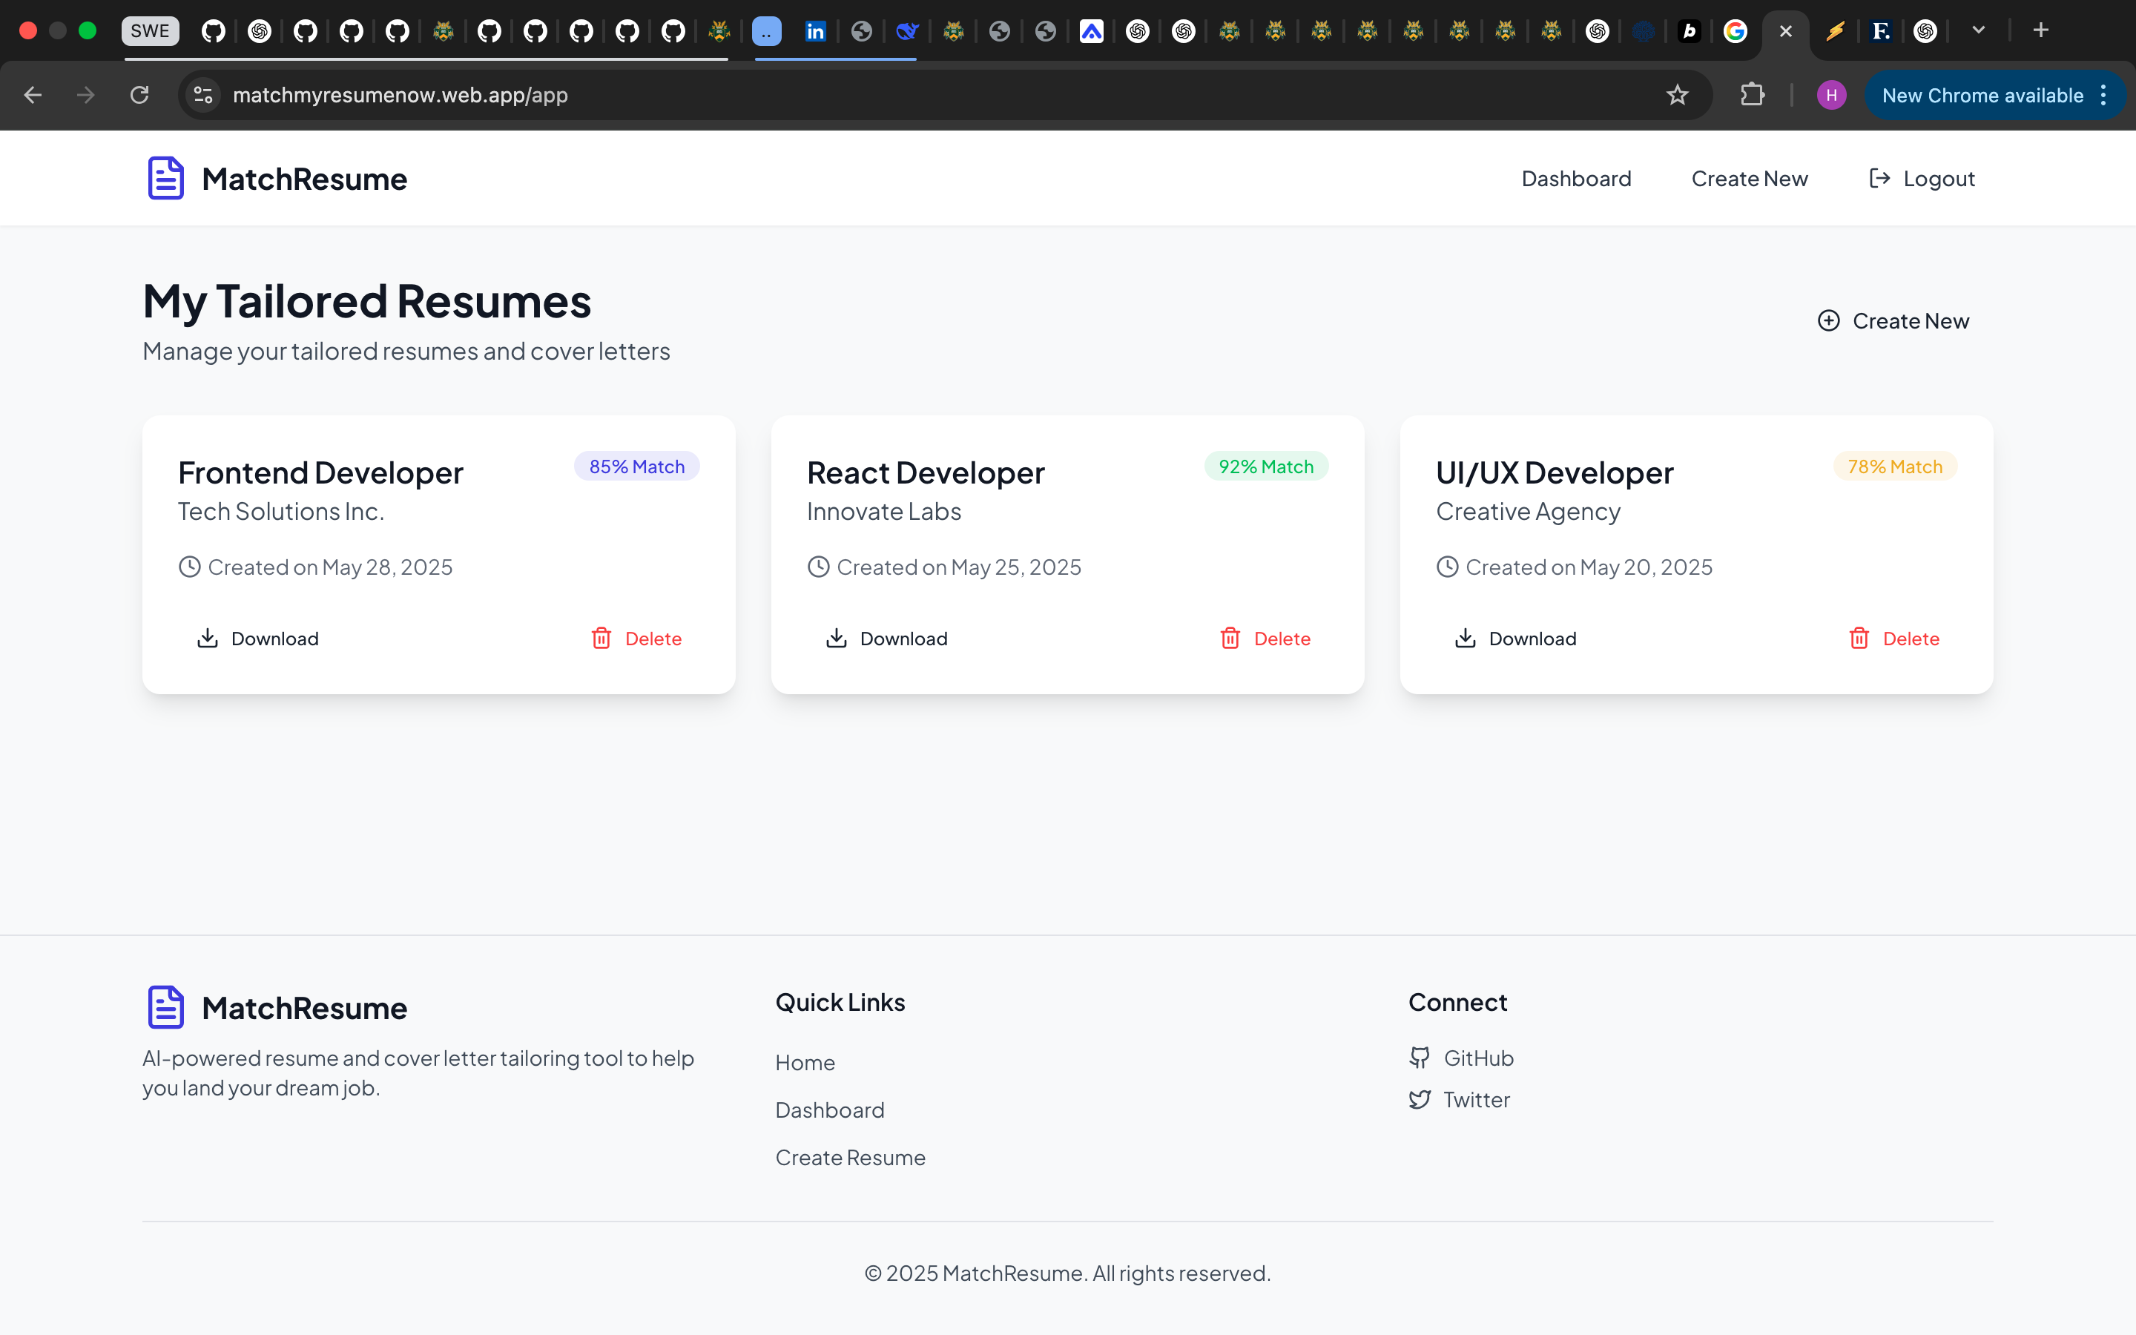Screen dimensions: 2136x1335
Task: Bookmark this page with the star icon
Action: pos(1677,96)
